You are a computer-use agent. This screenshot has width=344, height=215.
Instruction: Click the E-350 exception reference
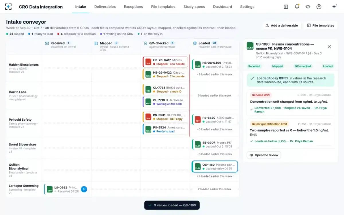coord(302,95)
